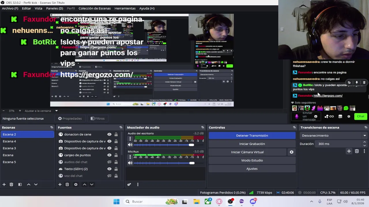Add a new scene in Escenas
The height and width of the screenshot is (207, 369).
click(4, 184)
